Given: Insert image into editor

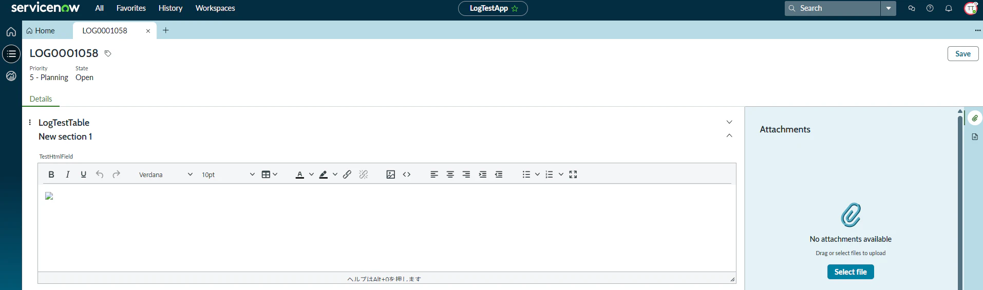Looking at the screenshot, I should point(391,175).
